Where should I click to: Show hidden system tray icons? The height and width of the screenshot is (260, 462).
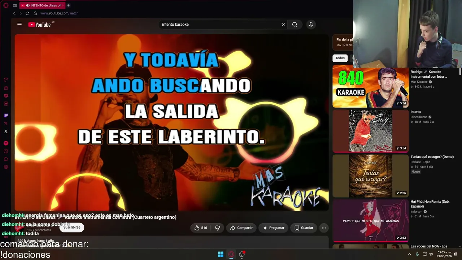point(409,254)
